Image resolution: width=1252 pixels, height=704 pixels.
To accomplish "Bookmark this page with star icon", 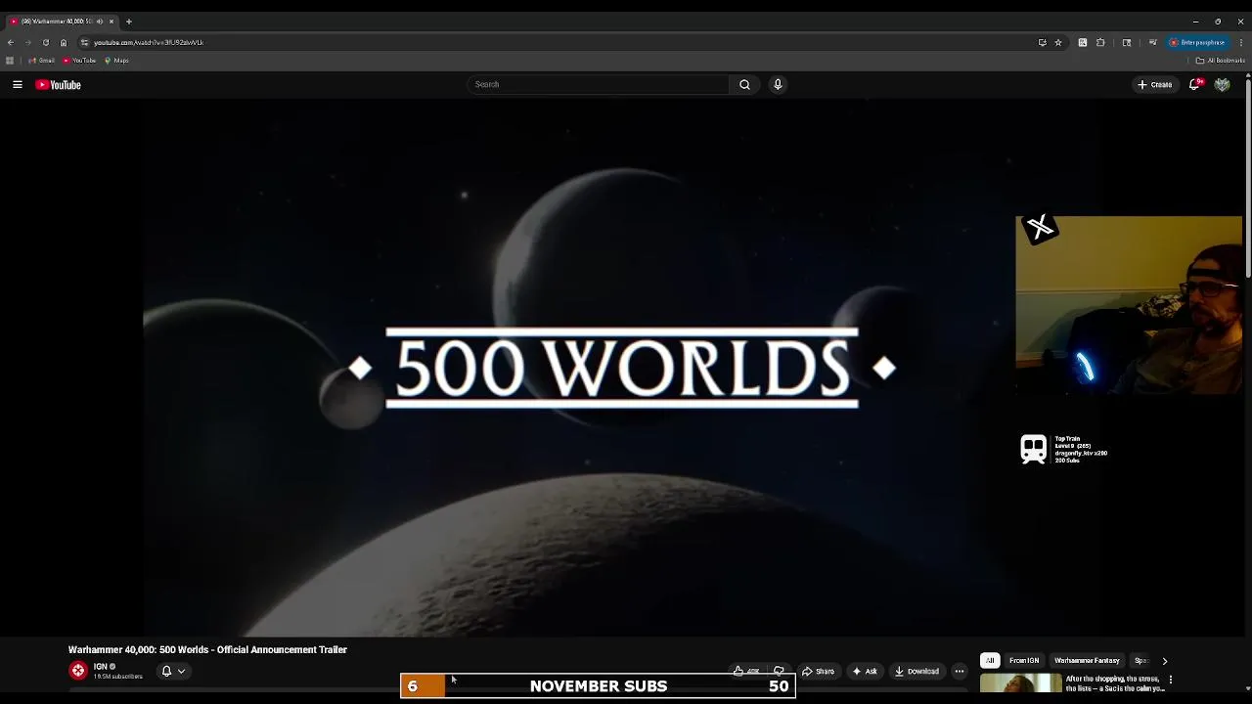I will tap(1058, 43).
